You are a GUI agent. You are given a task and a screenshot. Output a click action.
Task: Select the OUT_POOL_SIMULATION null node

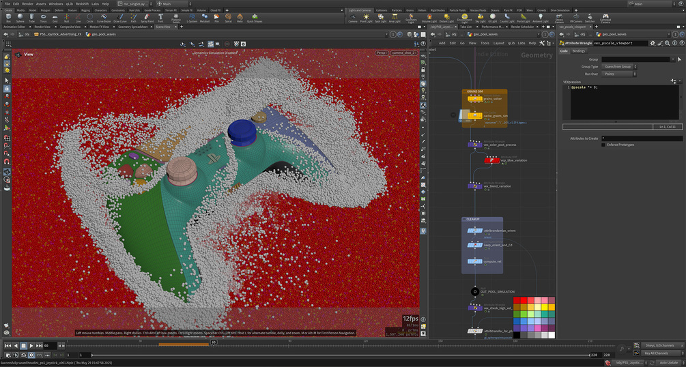pos(474,291)
